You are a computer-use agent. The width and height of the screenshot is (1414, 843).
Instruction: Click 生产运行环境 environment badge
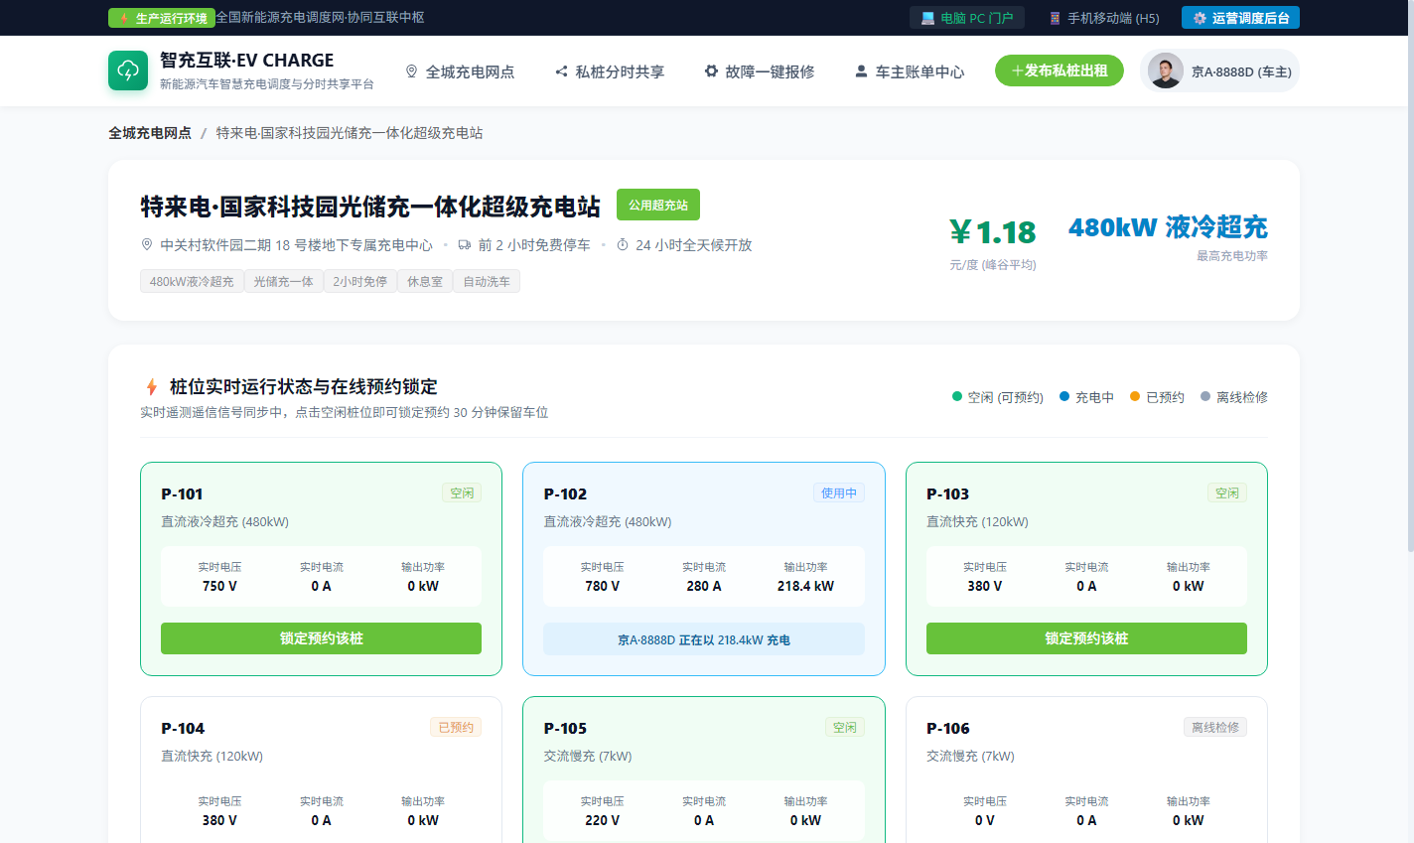point(162,18)
